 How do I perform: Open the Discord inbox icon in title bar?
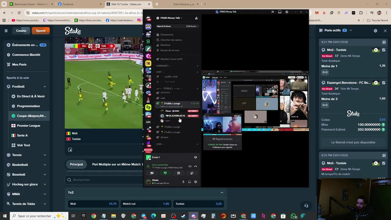pos(280,12)
